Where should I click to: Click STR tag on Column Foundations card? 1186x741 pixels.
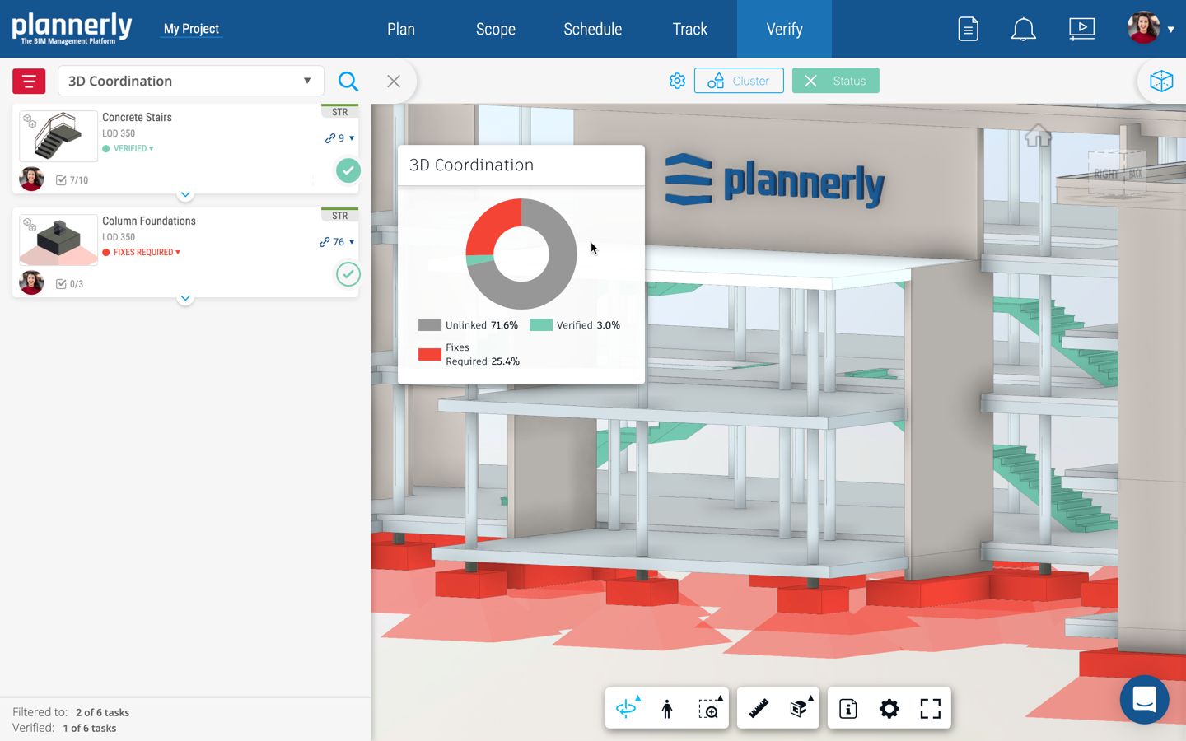(339, 216)
